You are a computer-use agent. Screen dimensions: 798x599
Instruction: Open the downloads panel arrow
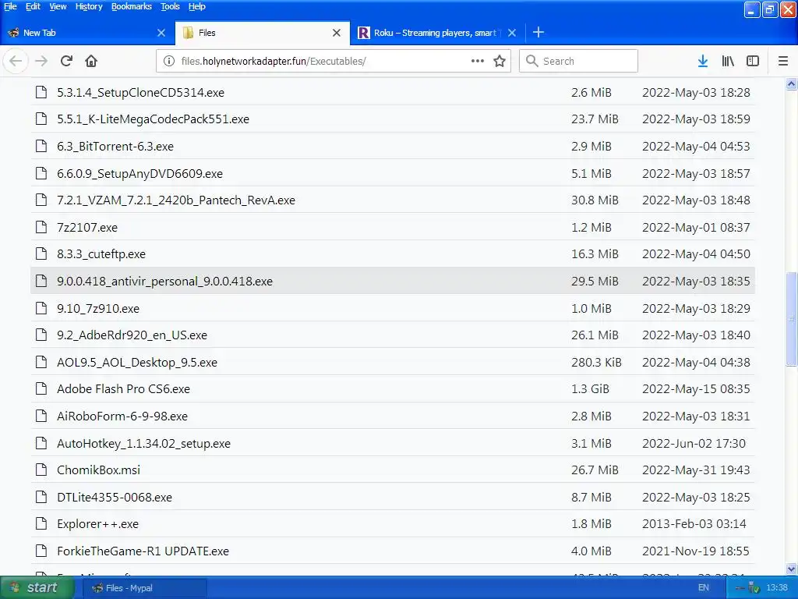pyautogui.click(x=703, y=61)
